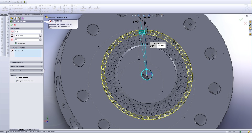Open the Appearances task pane icon

(x=250, y=34)
